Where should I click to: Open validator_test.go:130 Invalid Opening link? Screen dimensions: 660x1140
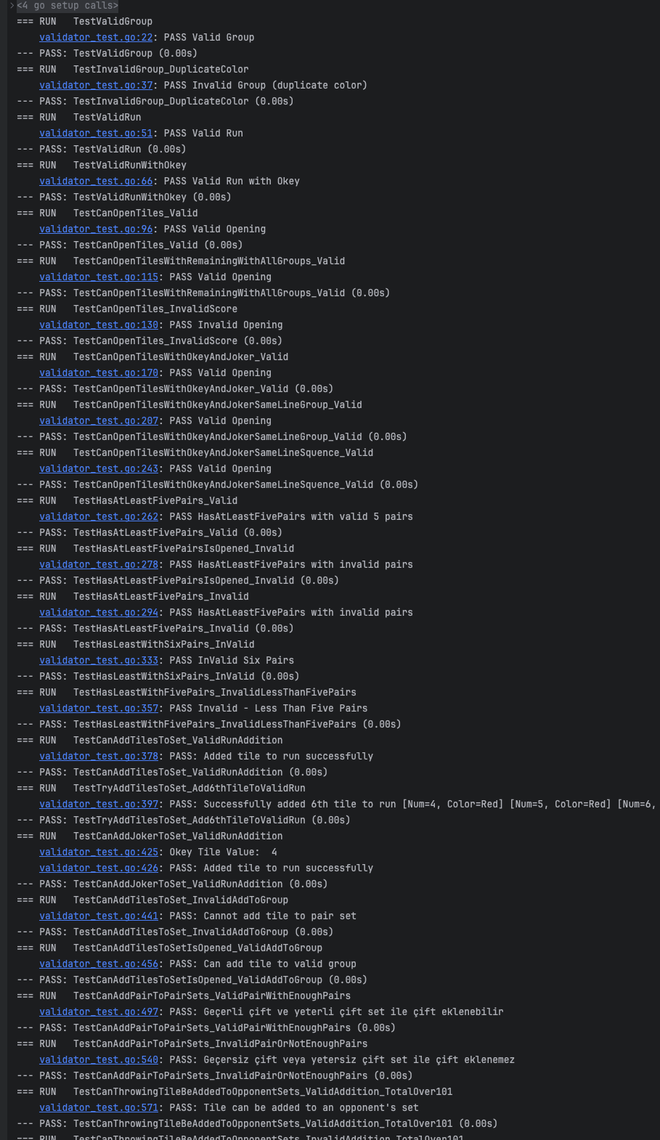coord(99,325)
